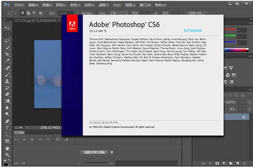Select the 时间轴 timeline panel tab
Image resolution: width=253 pixels, height=167 pixels.
[19, 133]
